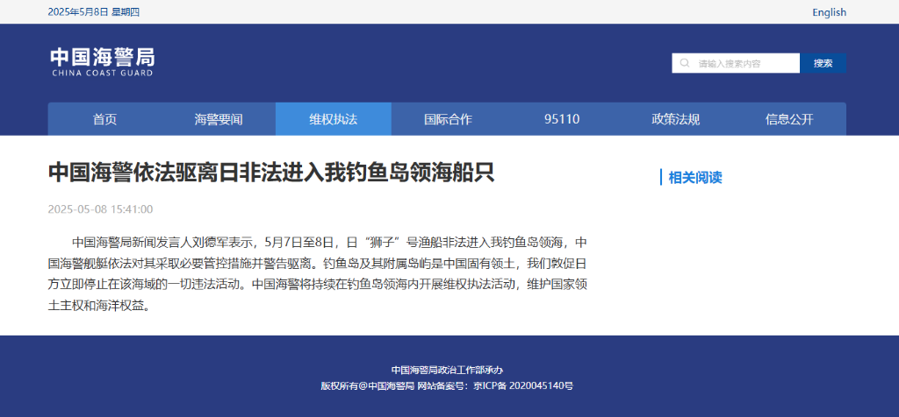Open the 首页 navigation tab
899x417 pixels.
point(105,119)
